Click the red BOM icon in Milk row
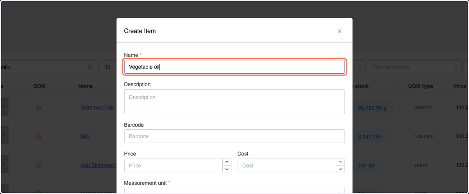The image size is (469, 194). point(38,136)
